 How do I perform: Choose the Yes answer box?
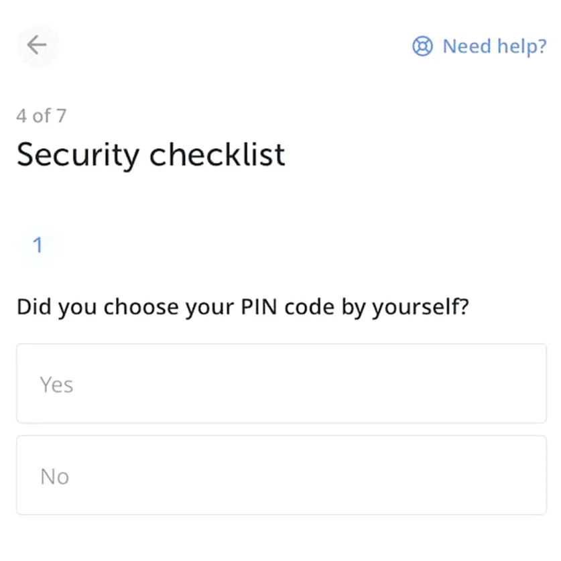point(282,383)
